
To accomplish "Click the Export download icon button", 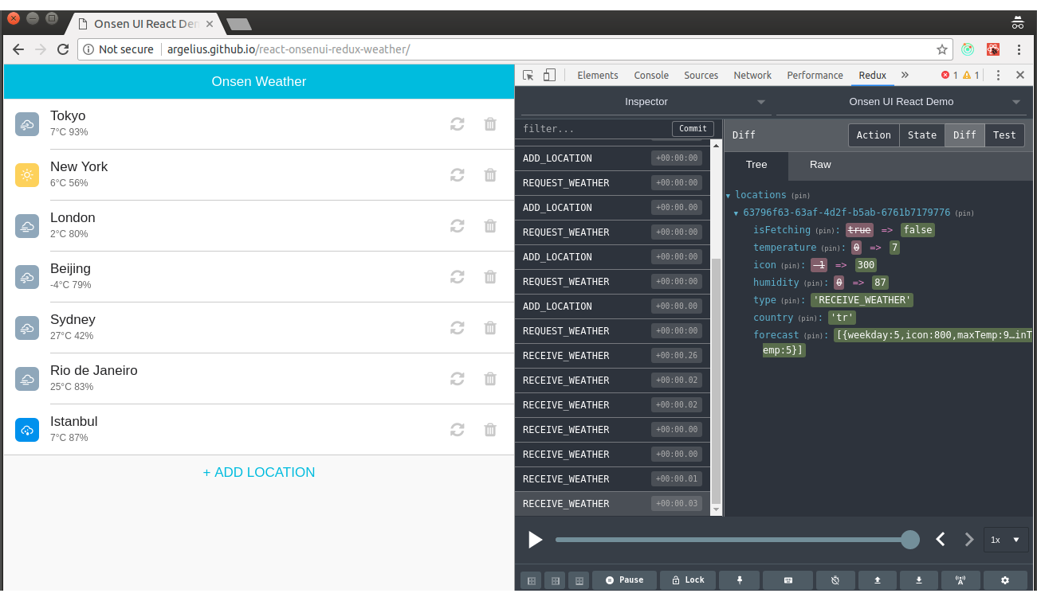I will tap(919, 580).
